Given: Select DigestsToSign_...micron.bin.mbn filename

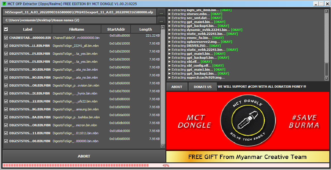Looking at the screenshot, I should (x=75, y=125).
